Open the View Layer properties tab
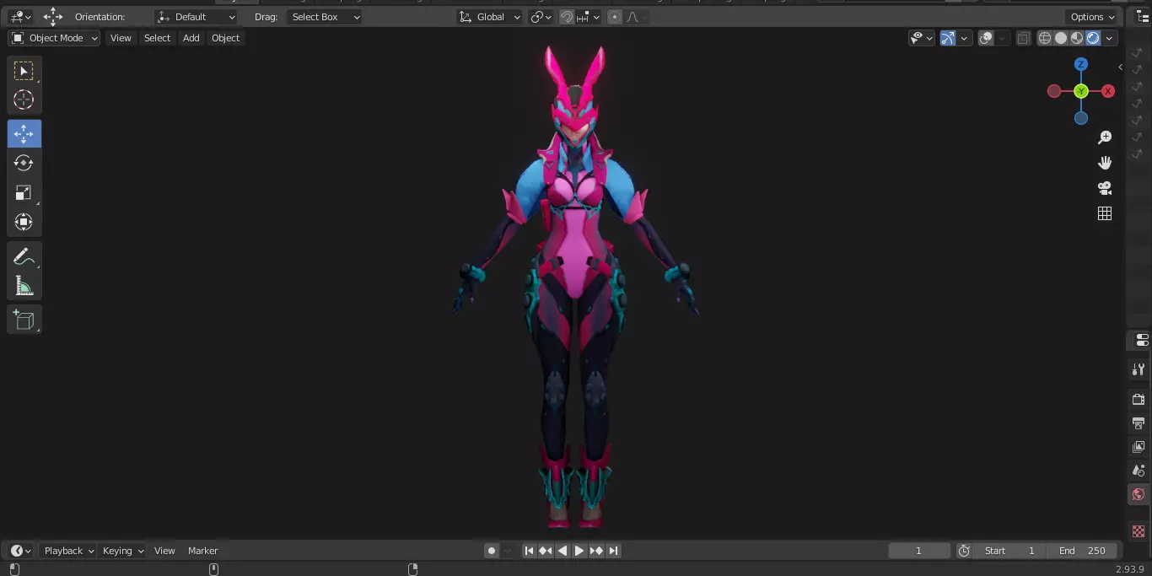Viewport: 1152px width, 576px height. point(1139,446)
